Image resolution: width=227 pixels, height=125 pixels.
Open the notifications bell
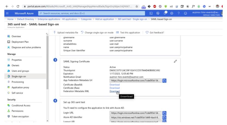coord(165,13)
